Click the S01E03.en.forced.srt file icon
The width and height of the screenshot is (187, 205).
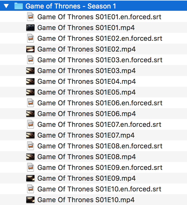tap(30, 60)
